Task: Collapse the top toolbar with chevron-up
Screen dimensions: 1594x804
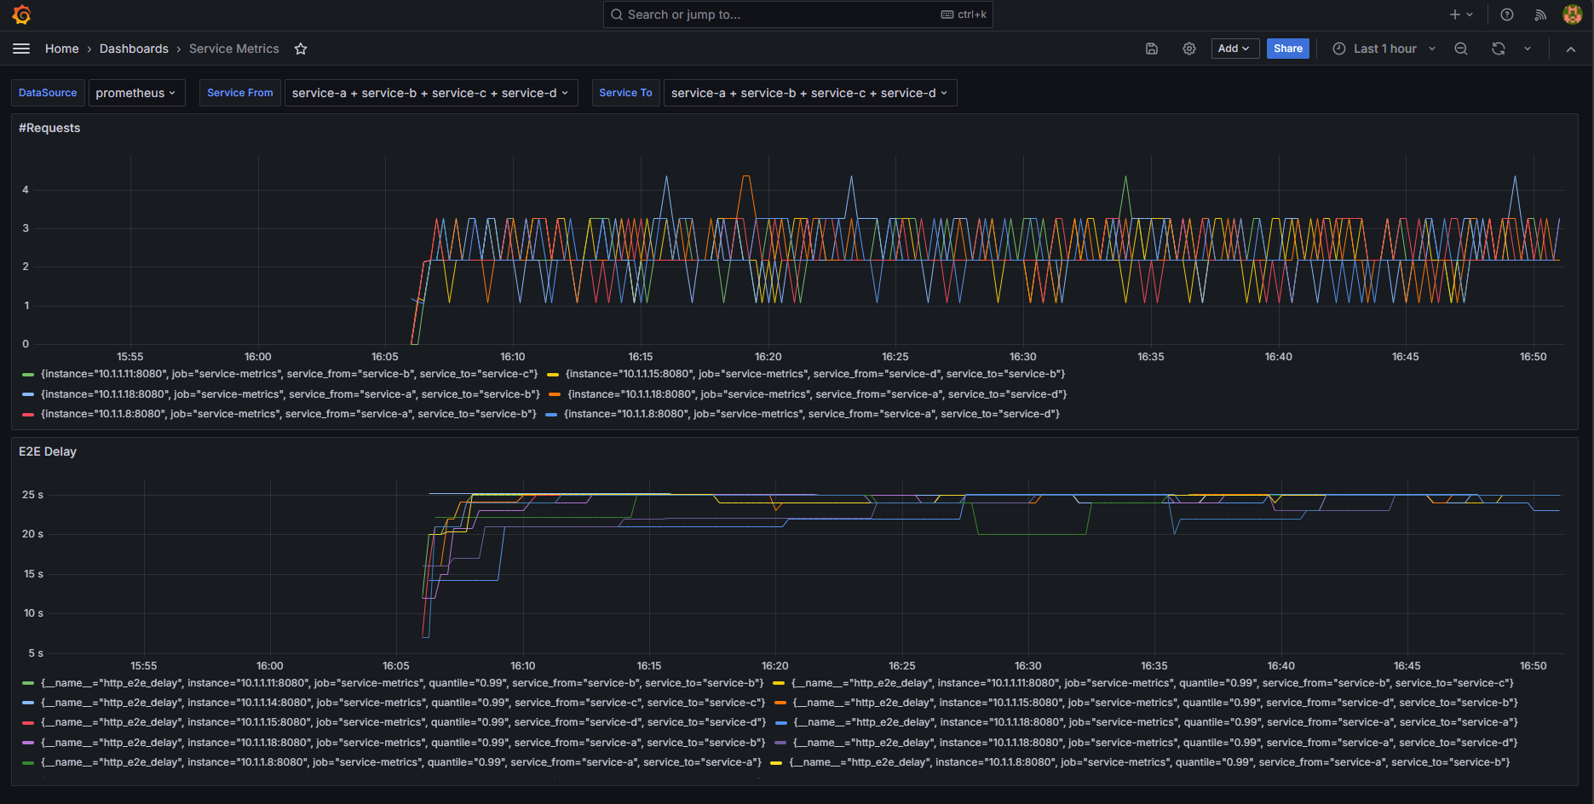Action: [1571, 49]
